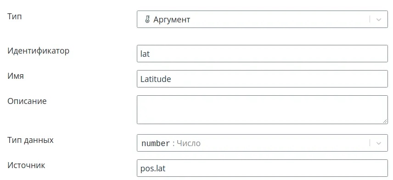The width and height of the screenshot is (393, 180).
Task: Open the Тип combo box showing Аргумент
Action: point(262,19)
